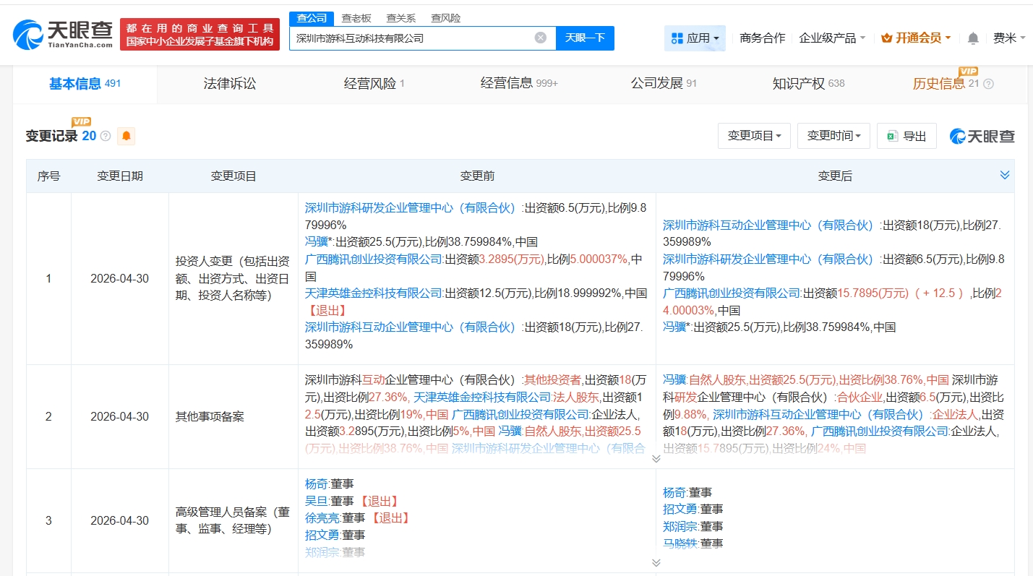The image size is (1033, 576).
Task: Open the 知识产权 tab
Action: click(x=808, y=84)
